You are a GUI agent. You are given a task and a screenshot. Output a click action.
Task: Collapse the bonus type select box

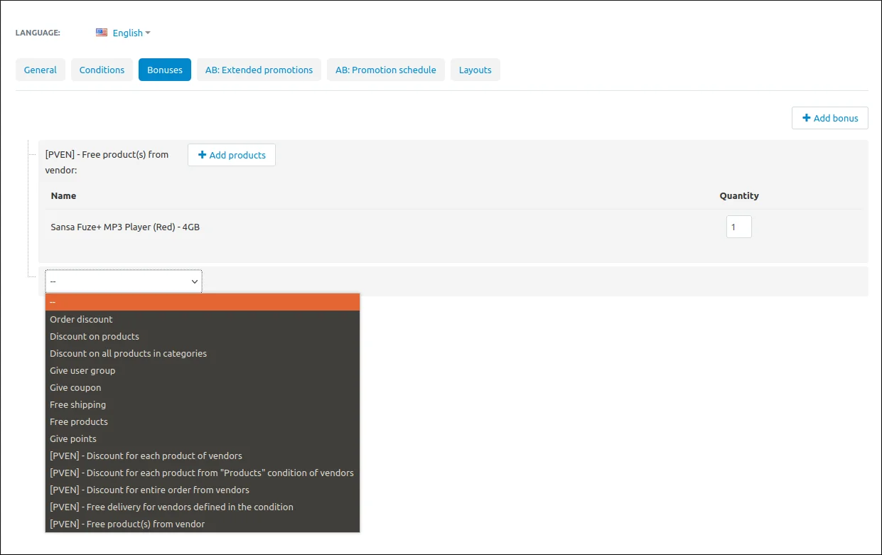point(124,281)
